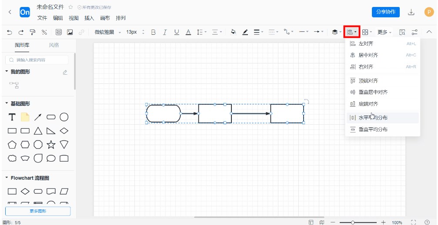Open the text alignment dropdown
The image size is (438, 225).
[217, 32]
